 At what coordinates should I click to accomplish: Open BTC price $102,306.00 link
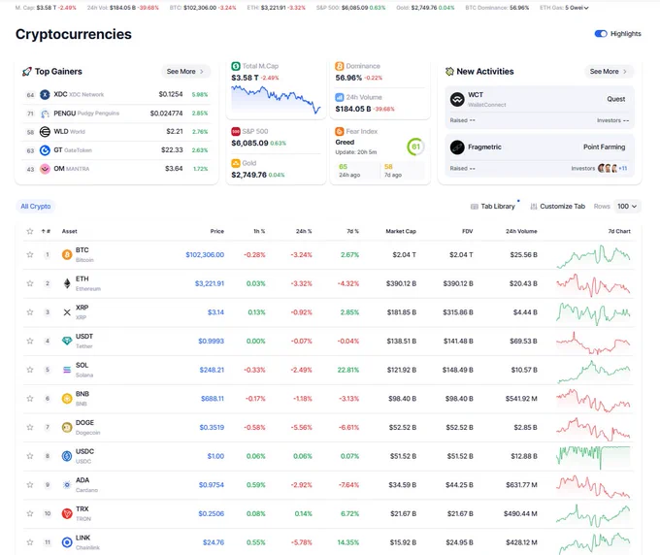pos(205,254)
